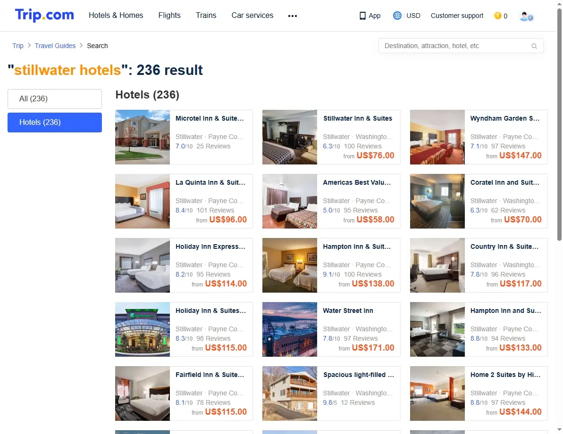Open Holiday Inn Express room photo
Screen dimensions: 563x434
click(x=143, y=266)
